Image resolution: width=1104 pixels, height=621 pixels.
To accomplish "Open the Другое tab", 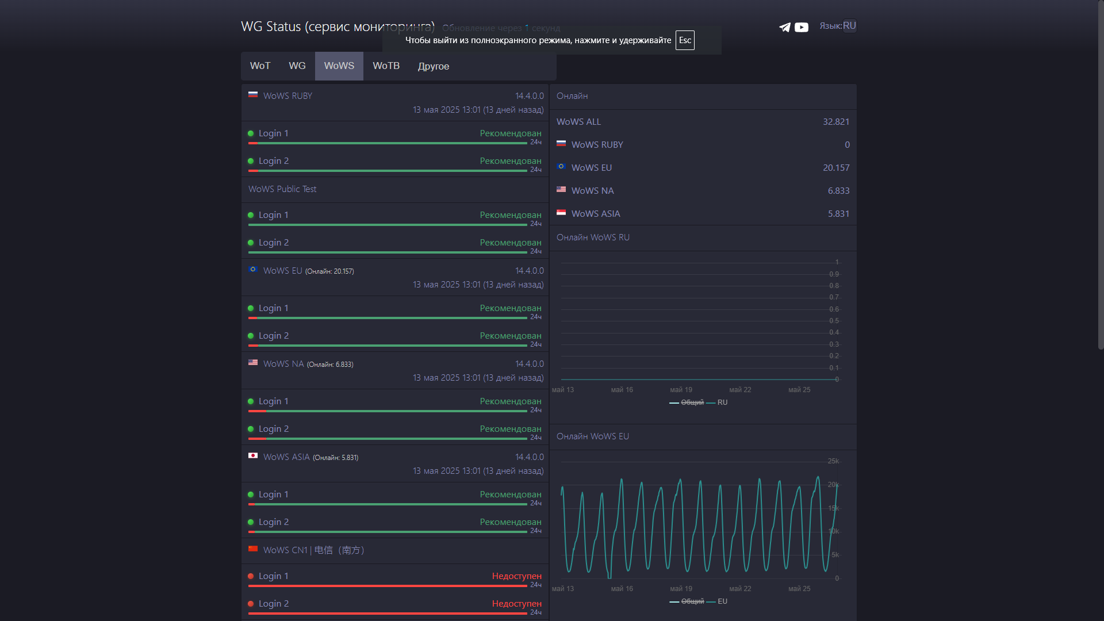I will [x=434, y=66].
